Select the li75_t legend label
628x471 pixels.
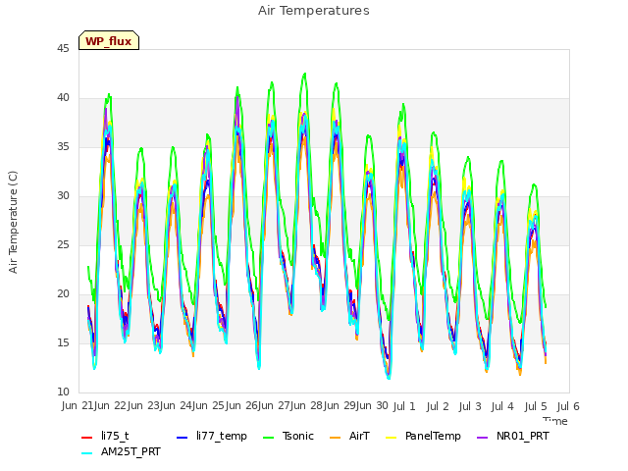[x=115, y=436]
